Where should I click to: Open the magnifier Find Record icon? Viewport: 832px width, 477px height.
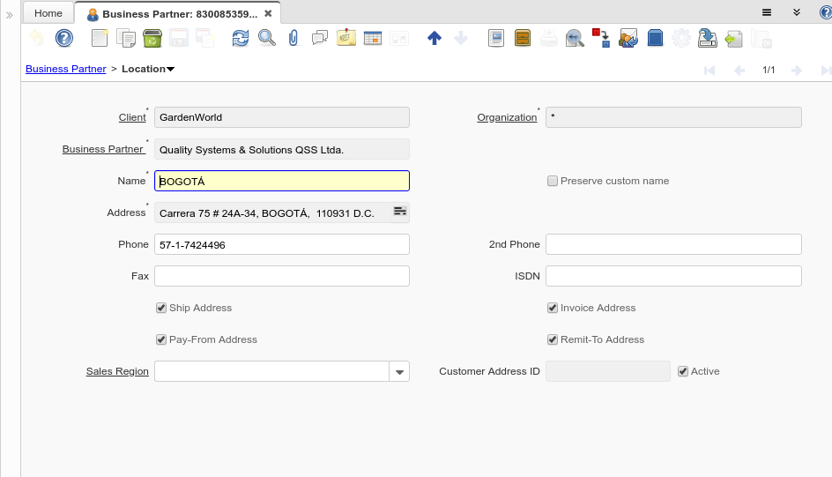[266, 38]
